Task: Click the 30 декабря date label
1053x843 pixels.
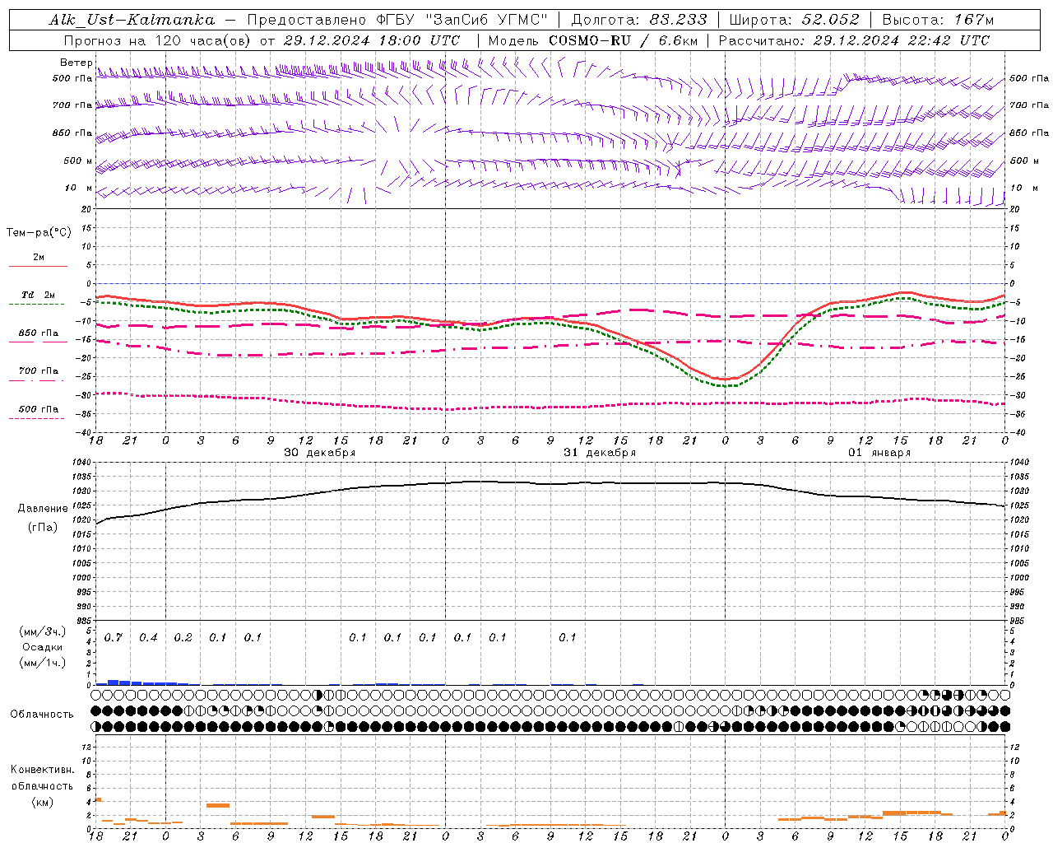Action: 320,453
